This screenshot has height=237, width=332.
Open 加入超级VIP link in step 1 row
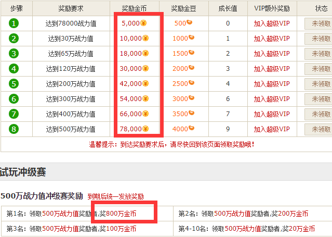272,23
